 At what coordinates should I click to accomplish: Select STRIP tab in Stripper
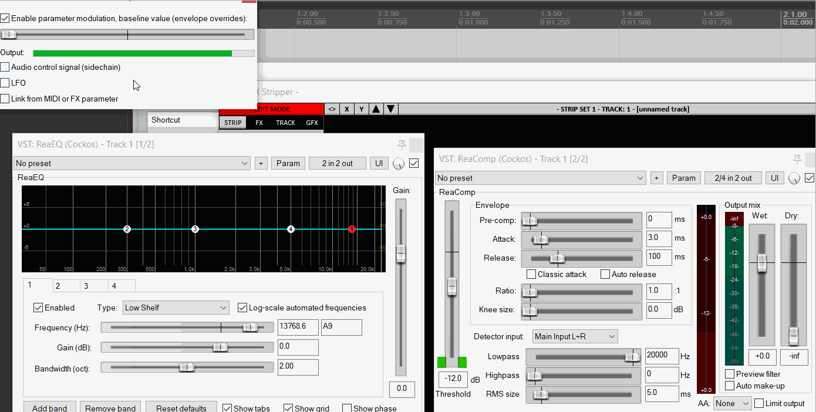[233, 123]
